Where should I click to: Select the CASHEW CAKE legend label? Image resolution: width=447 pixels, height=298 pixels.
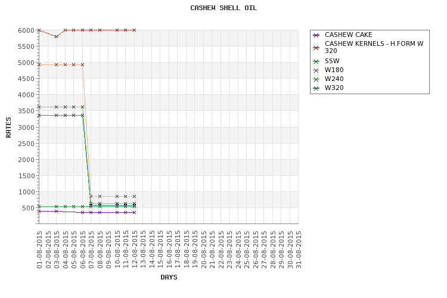click(349, 35)
